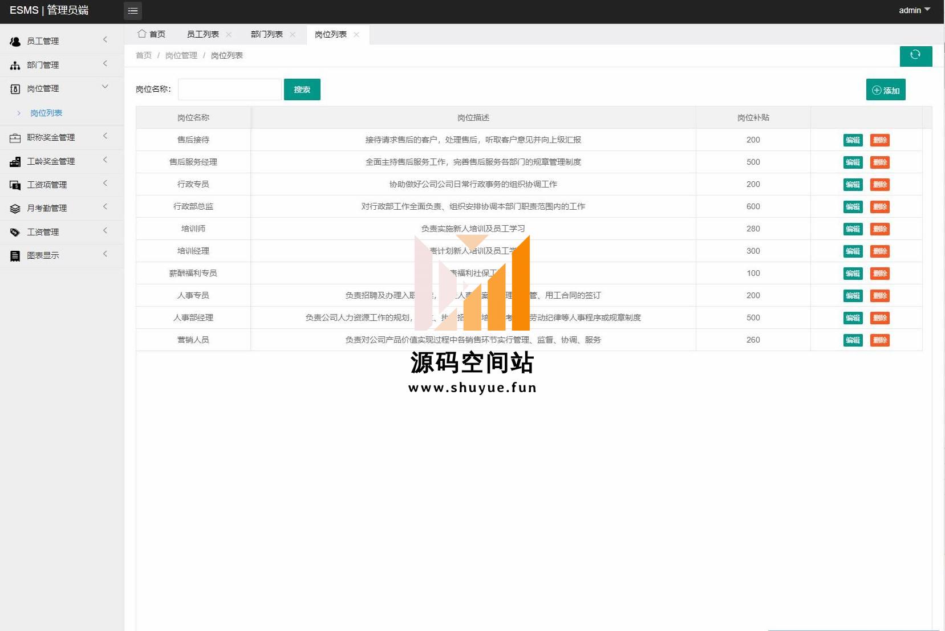Delete the 营销人员 position

click(880, 340)
